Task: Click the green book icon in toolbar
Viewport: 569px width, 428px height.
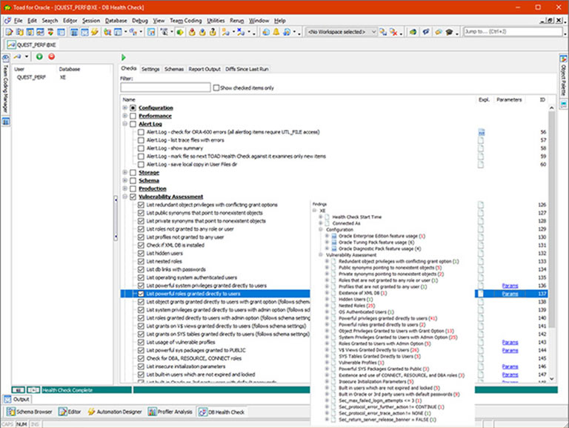Action: pyautogui.click(x=413, y=32)
